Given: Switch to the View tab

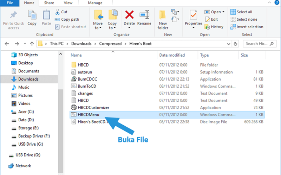Looking at the screenshot, I should click(68, 3).
